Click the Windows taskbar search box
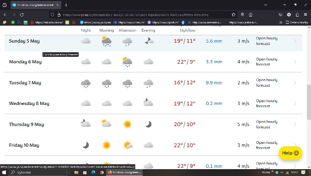311x176 pixels. (x=38, y=172)
